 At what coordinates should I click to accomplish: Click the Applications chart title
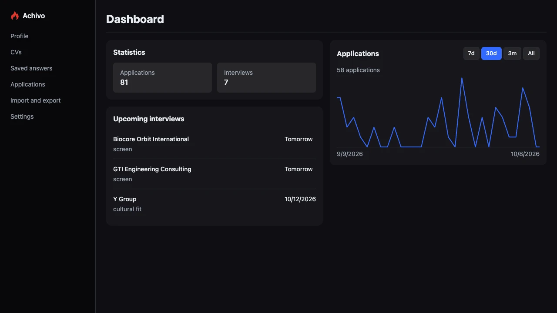[x=358, y=53]
